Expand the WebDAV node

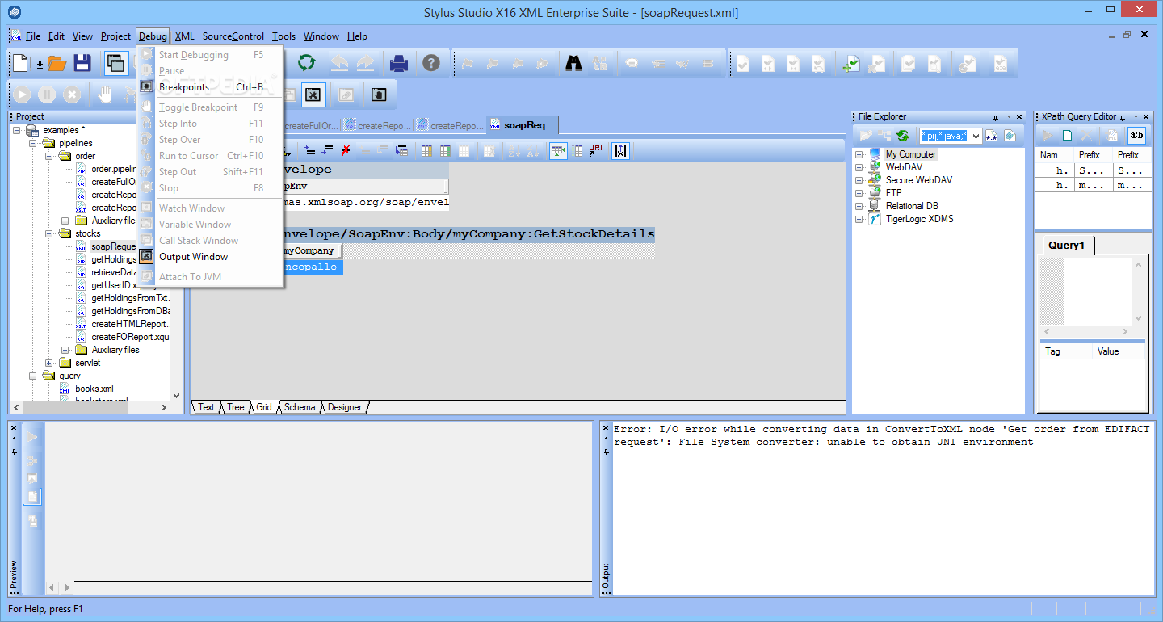click(x=859, y=167)
